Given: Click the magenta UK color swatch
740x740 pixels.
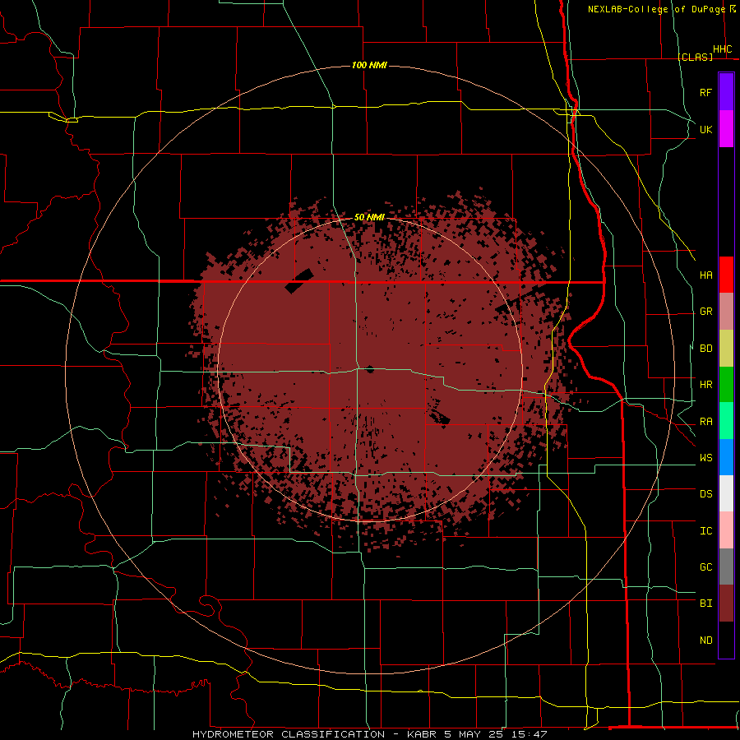Looking at the screenshot, I should pos(726,129).
